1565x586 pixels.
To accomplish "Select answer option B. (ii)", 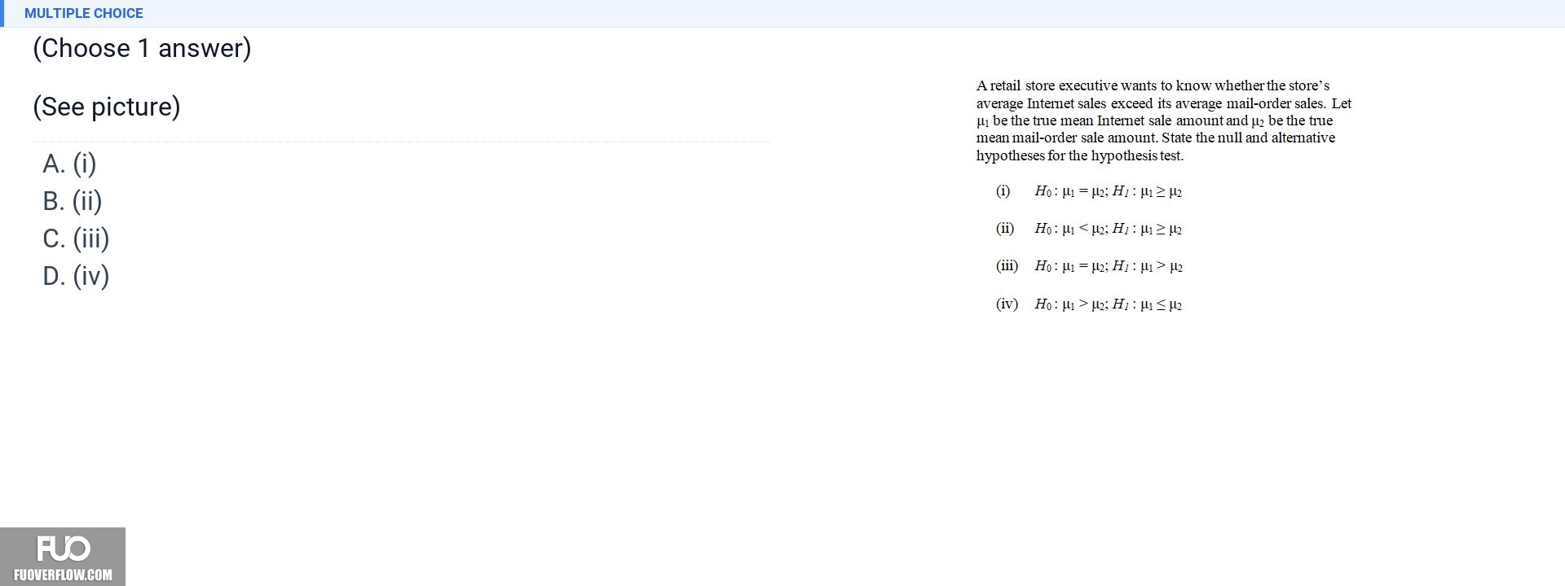I will [x=73, y=201].
